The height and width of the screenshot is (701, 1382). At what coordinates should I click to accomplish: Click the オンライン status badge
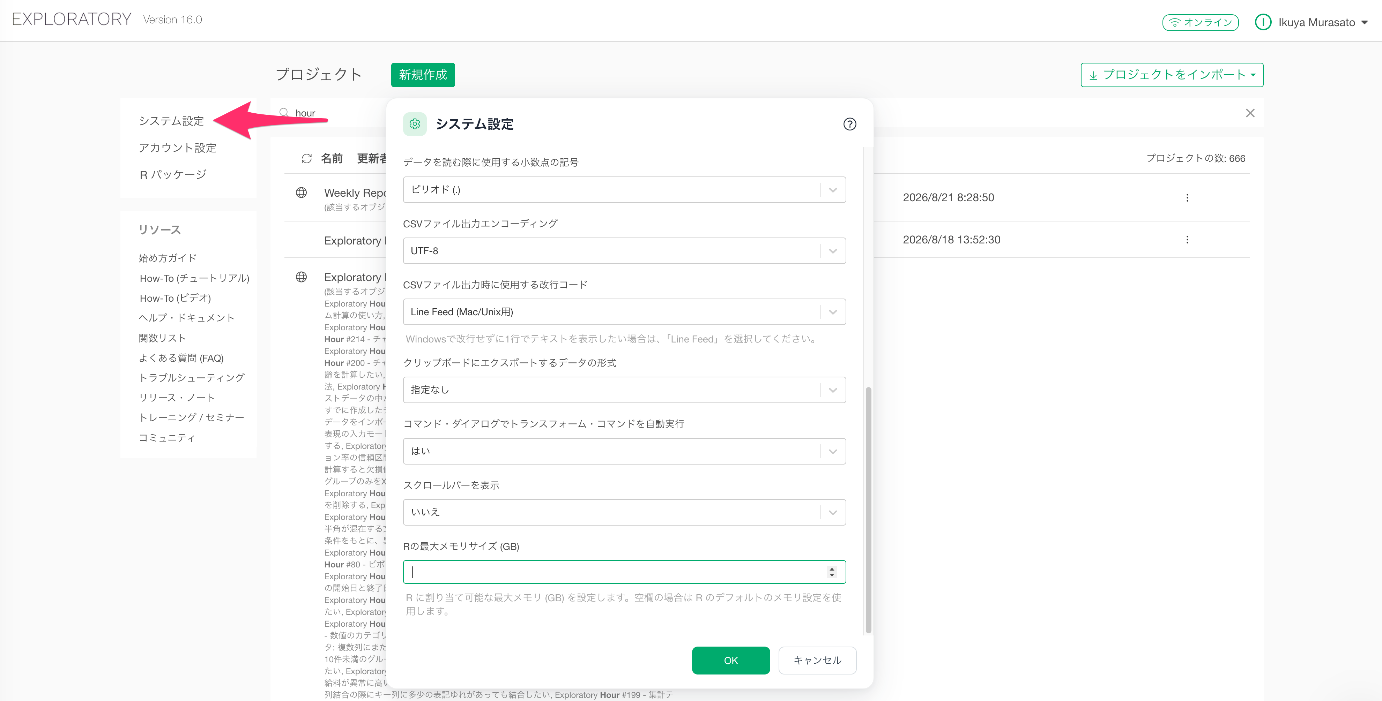1200,23
